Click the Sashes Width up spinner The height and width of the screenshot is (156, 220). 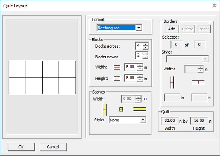click(138, 97)
